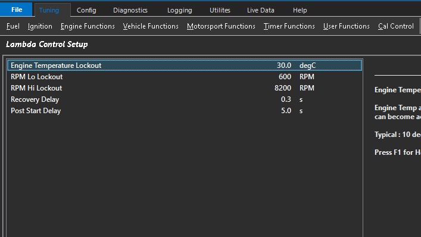Open the Help tab
The width and height of the screenshot is (421, 237).
point(300,10)
